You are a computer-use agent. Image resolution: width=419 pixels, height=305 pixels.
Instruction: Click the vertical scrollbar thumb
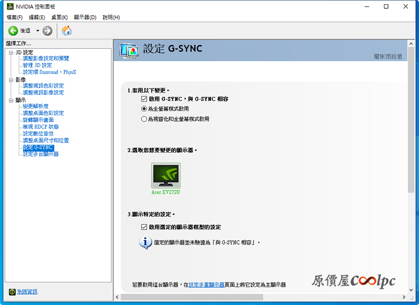pyautogui.click(x=411, y=120)
